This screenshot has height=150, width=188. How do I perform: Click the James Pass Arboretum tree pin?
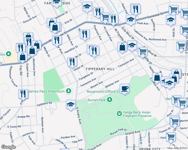point(69,91)
